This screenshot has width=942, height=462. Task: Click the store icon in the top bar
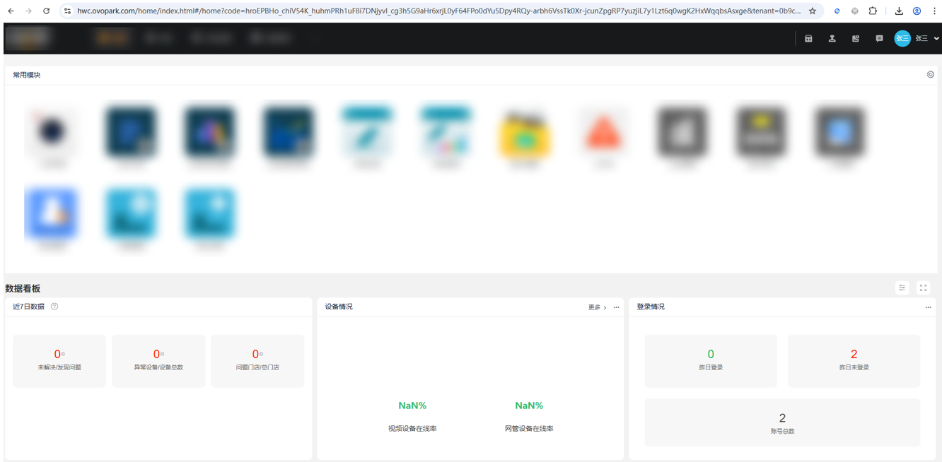(808, 39)
